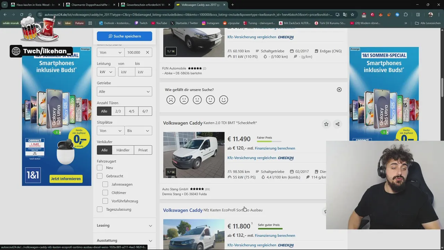
Task: Switch to 'Haus kaufen in Kreis Wesel' tab
Action: (x=35, y=5)
